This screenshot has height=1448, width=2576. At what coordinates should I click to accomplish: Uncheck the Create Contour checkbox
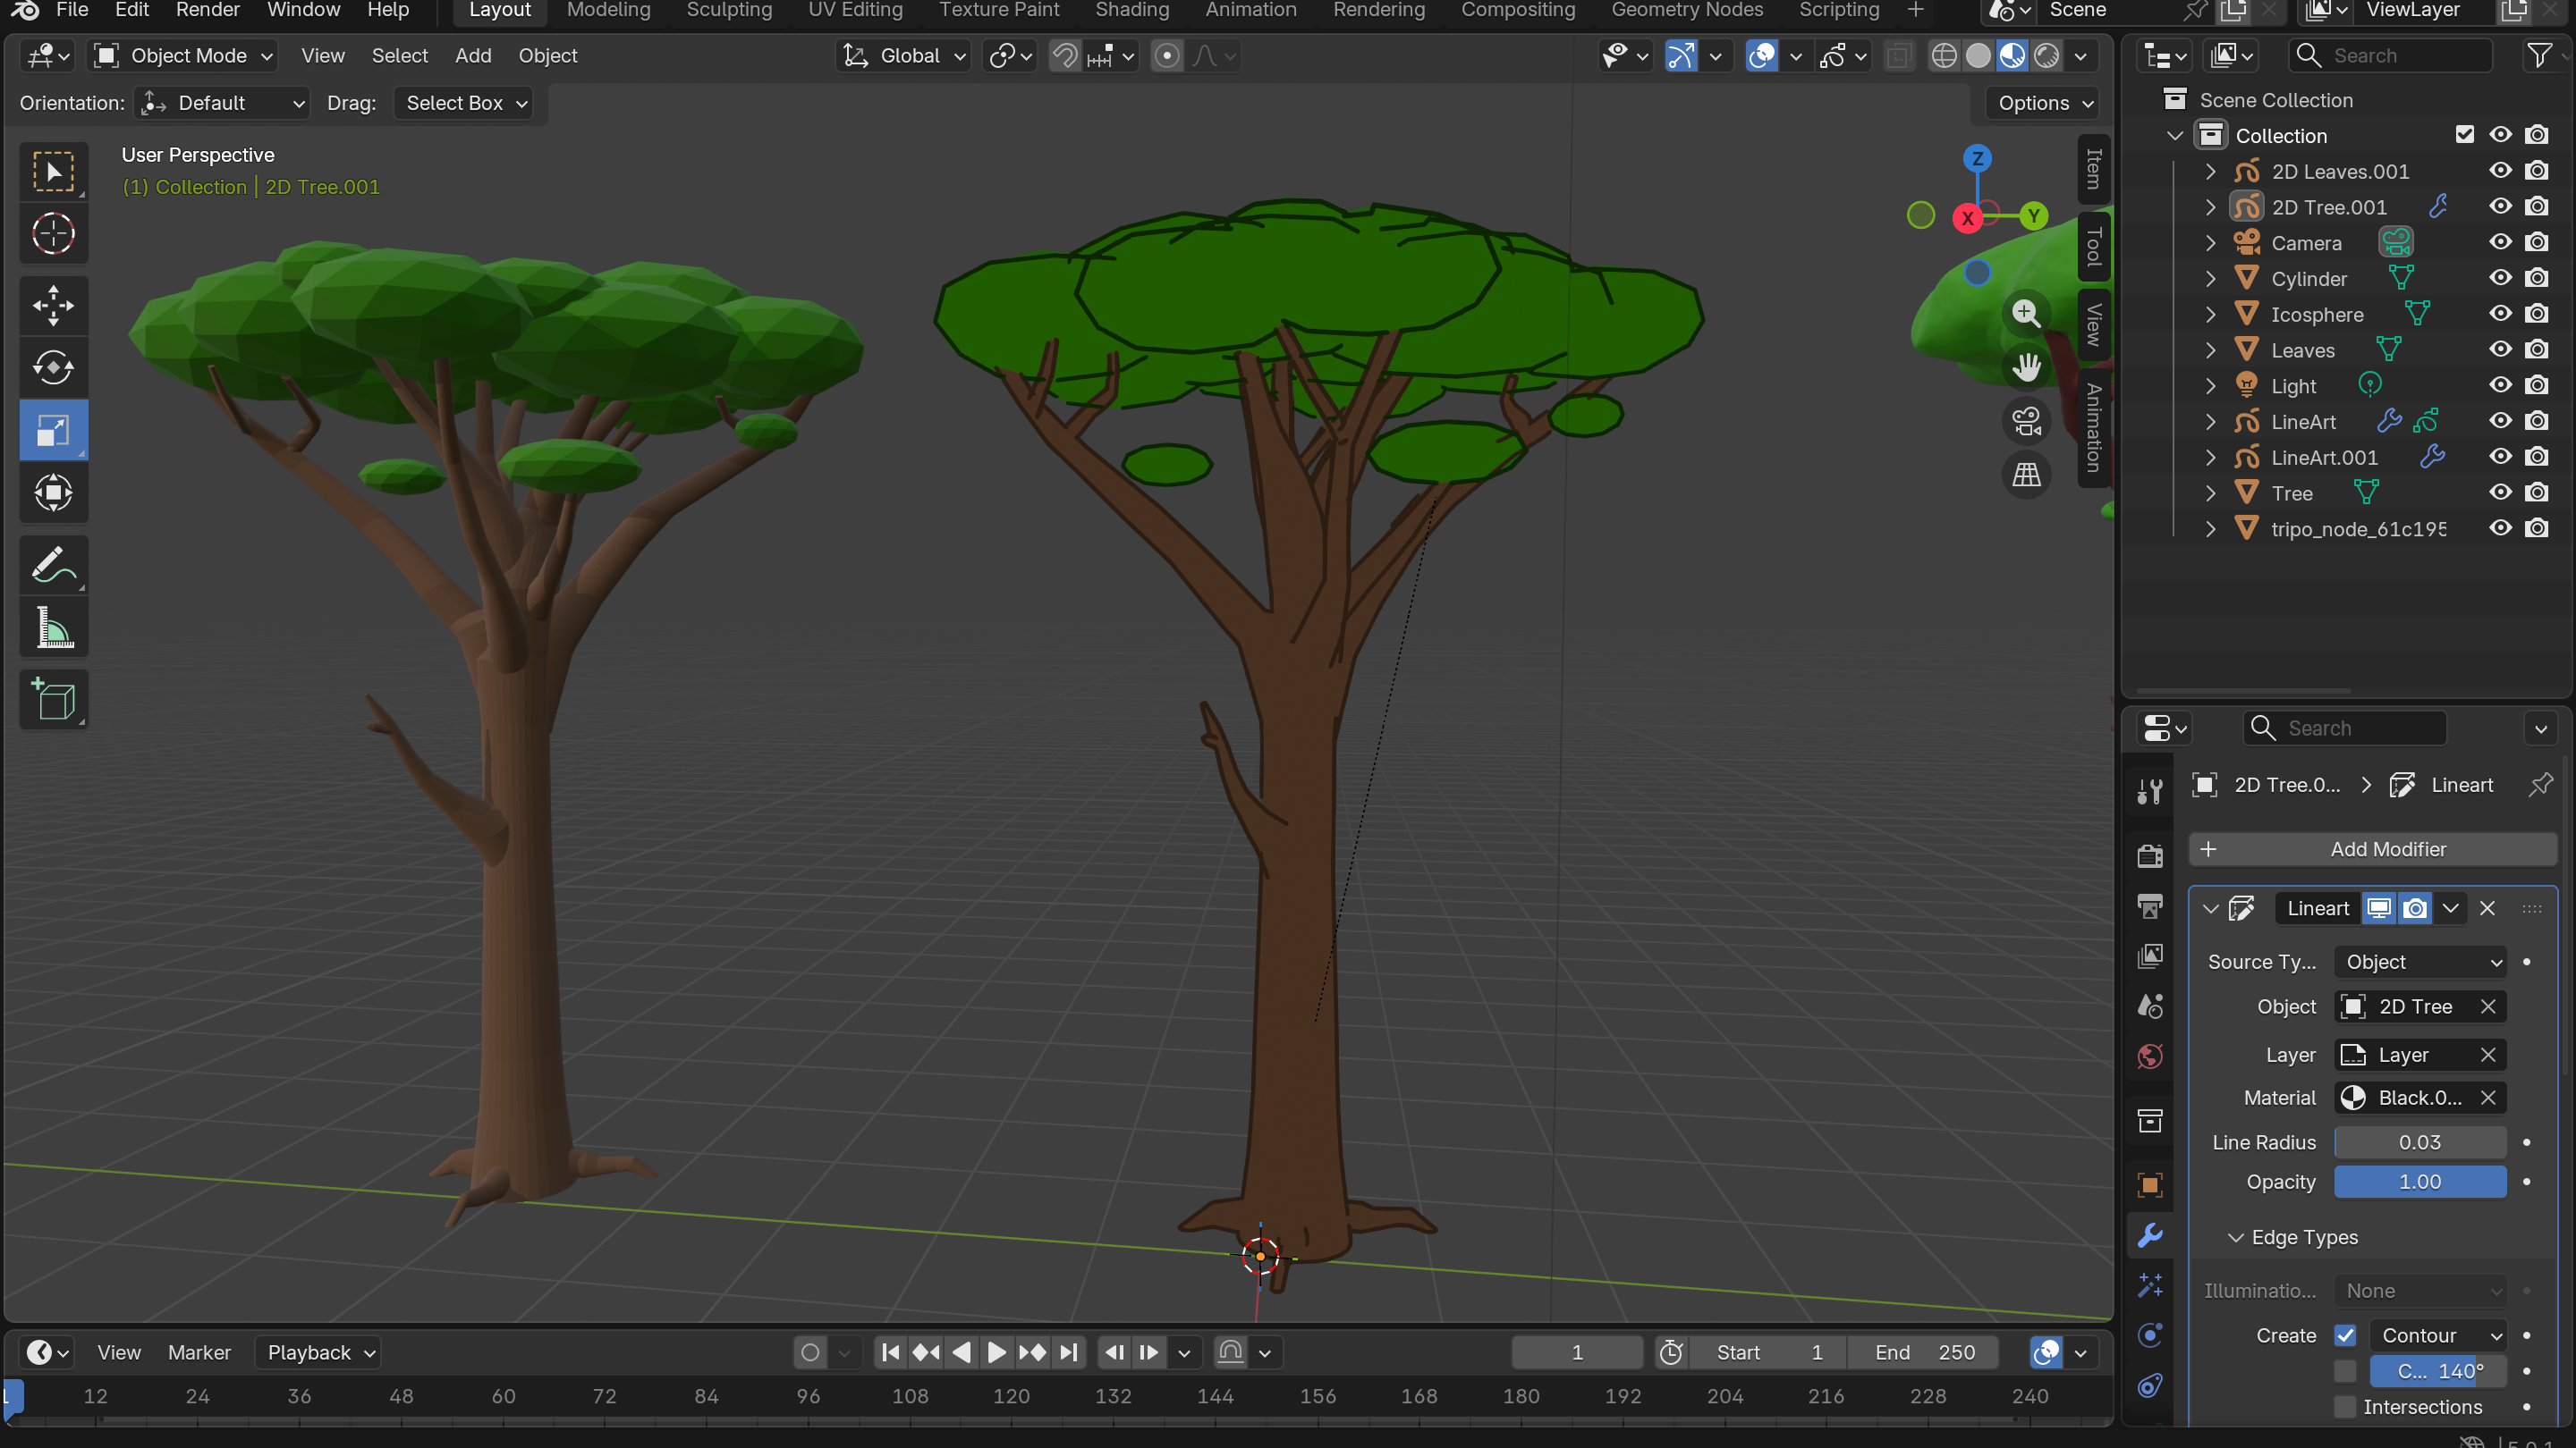[2345, 1335]
